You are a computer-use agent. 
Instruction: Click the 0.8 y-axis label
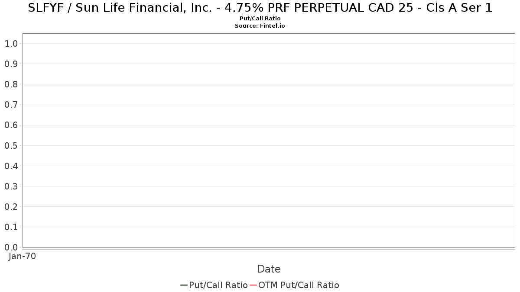click(11, 84)
